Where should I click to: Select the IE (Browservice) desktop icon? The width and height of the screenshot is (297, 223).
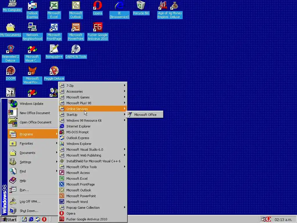point(119,10)
